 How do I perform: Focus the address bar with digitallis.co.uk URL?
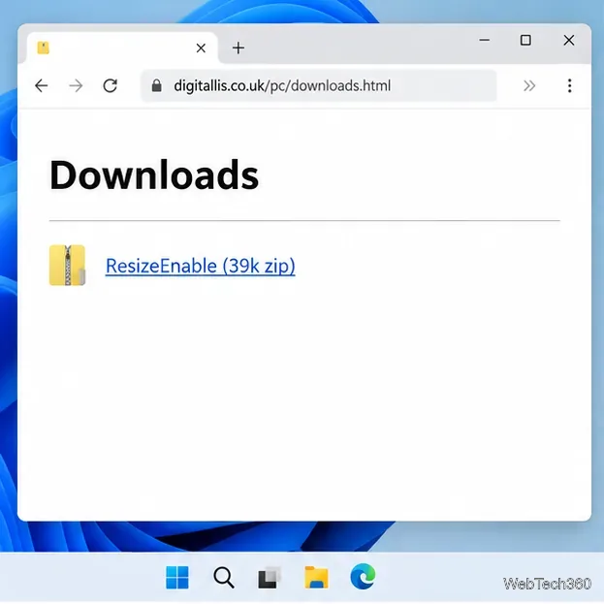click(x=319, y=85)
